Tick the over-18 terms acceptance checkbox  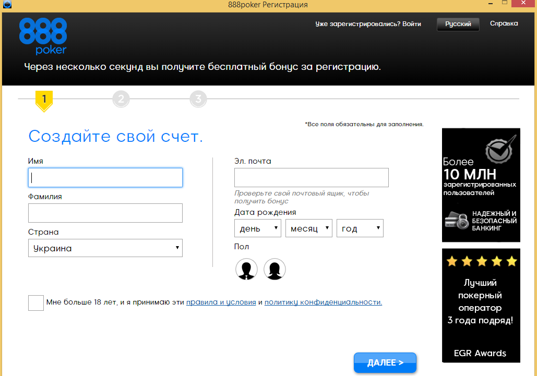pos(36,302)
